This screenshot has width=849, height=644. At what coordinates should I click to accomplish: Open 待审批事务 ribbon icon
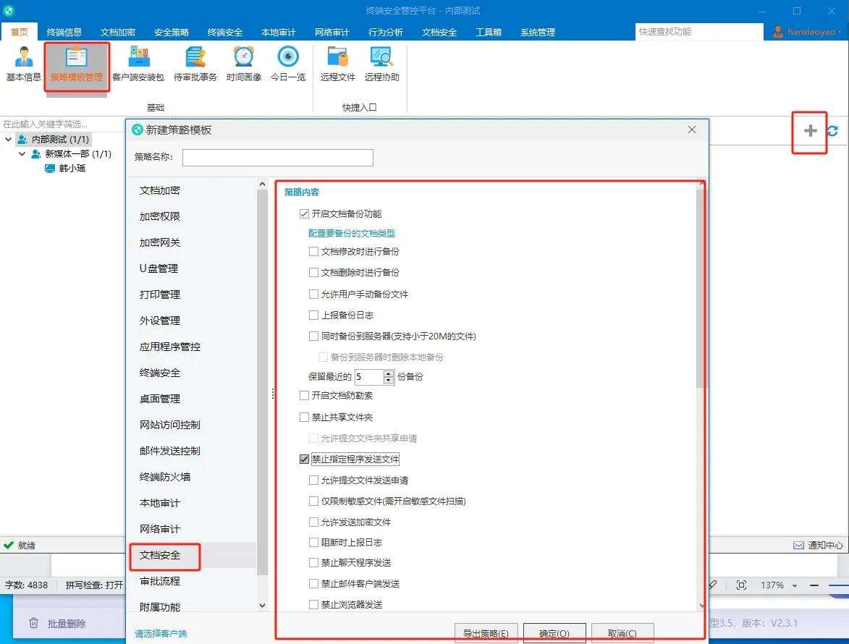[195, 64]
